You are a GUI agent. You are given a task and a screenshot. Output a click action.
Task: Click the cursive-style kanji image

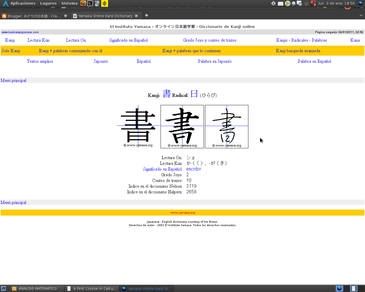(x=227, y=127)
